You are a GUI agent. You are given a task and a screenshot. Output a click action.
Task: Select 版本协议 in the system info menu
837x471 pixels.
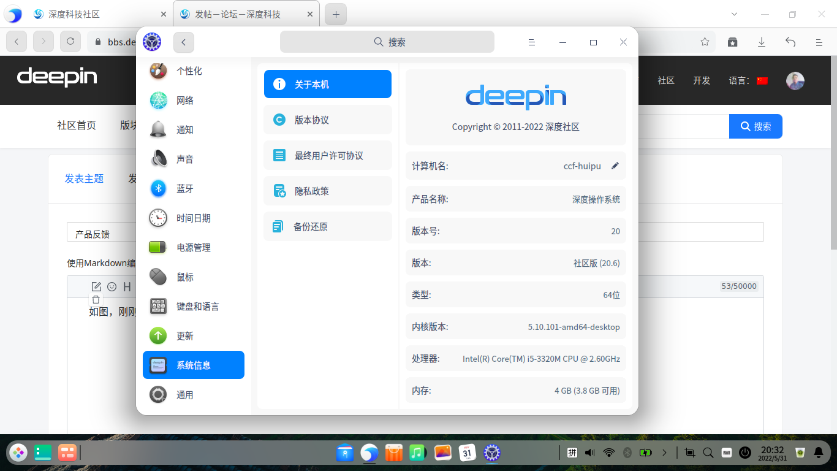327,120
